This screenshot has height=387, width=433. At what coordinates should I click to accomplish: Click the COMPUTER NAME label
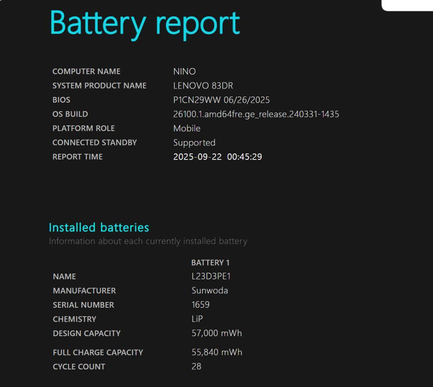(86, 71)
